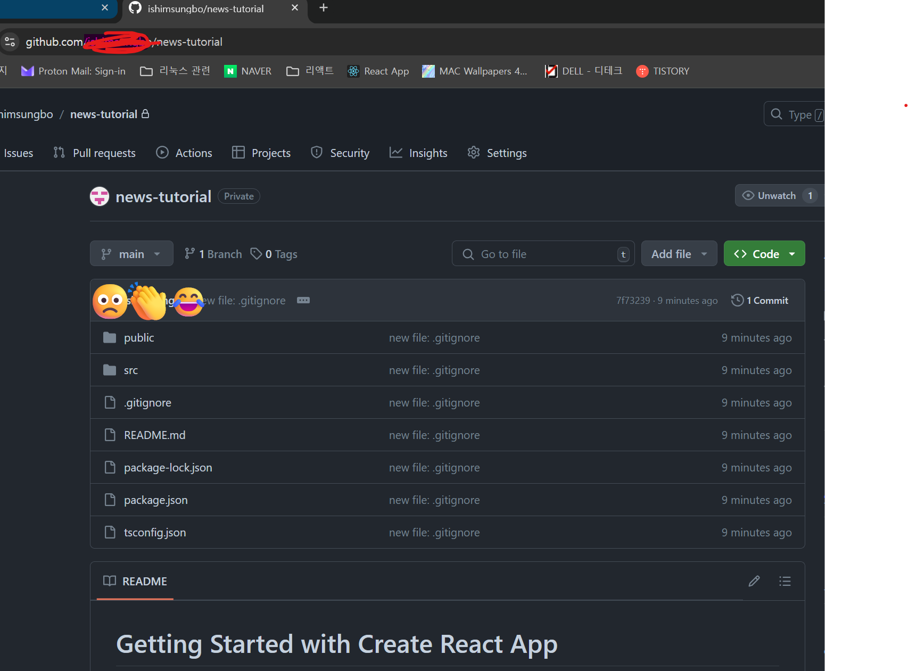The height and width of the screenshot is (671, 908).
Task: Open the 리눅스 관련 bookmark folder
Action: tap(175, 71)
